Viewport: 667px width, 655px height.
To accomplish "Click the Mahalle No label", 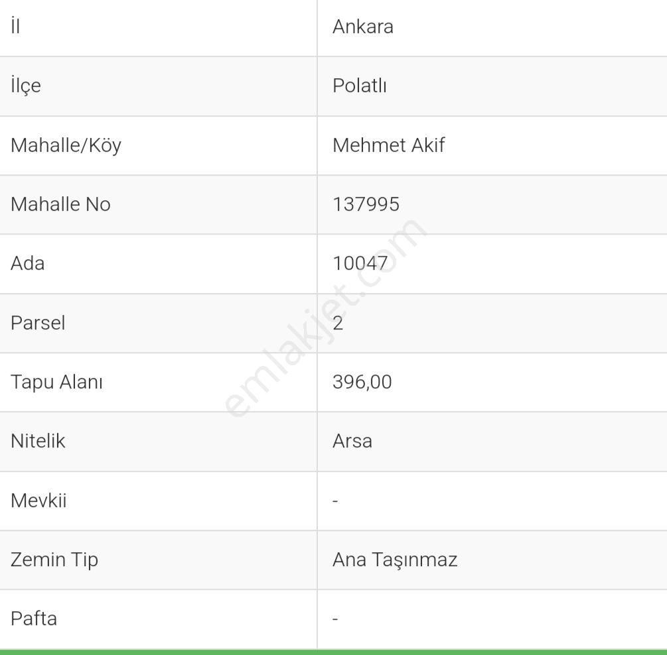I will (x=60, y=204).
